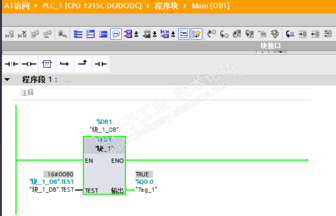Click the 16#0080 monitored value
The width and height of the screenshot is (336, 216).
59,174
